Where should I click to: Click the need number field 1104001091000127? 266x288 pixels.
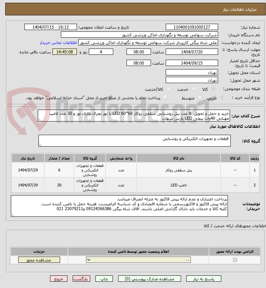pyautogui.click(x=192, y=27)
